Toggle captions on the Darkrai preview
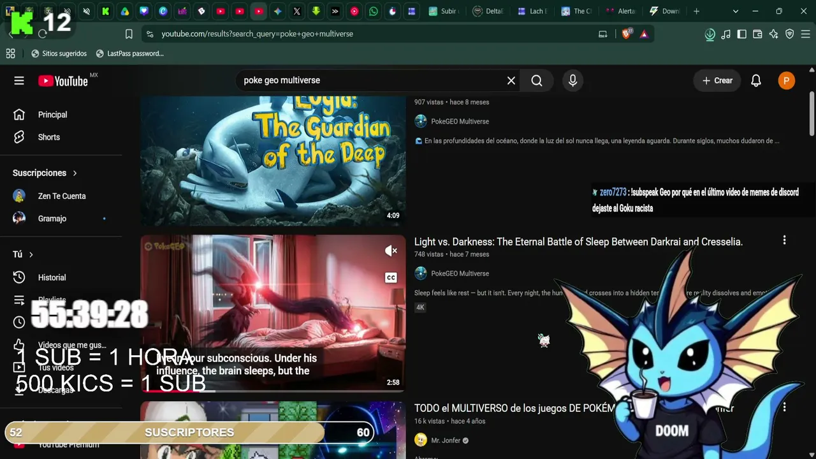 click(x=391, y=277)
